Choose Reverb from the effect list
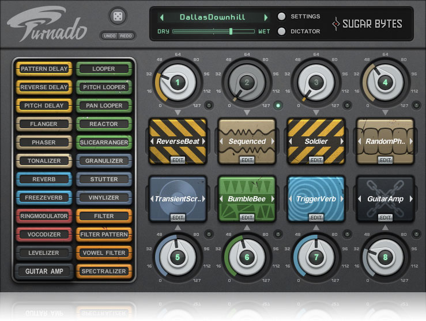This screenshot has height=321, width=426. click(44, 179)
